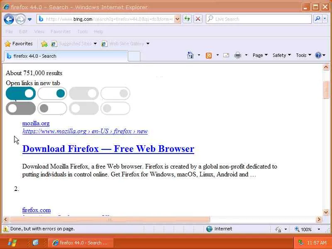
Task: Expand the address bar history dropdown
Action: (x=178, y=19)
